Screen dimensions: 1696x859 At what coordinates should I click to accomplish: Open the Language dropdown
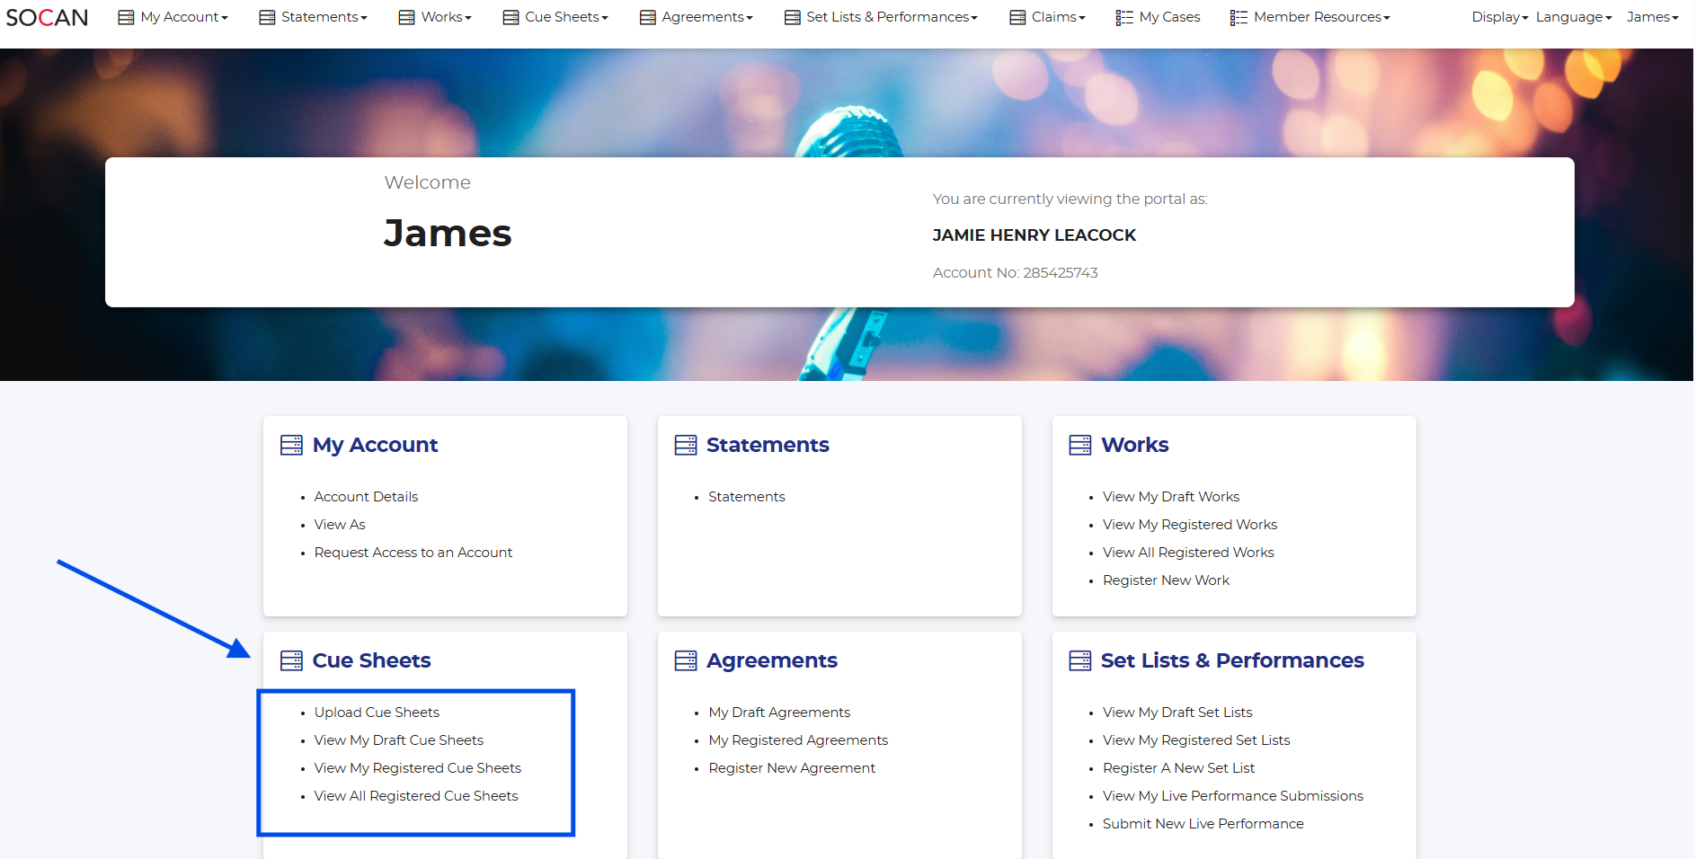pyautogui.click(x=1573, y=17)
